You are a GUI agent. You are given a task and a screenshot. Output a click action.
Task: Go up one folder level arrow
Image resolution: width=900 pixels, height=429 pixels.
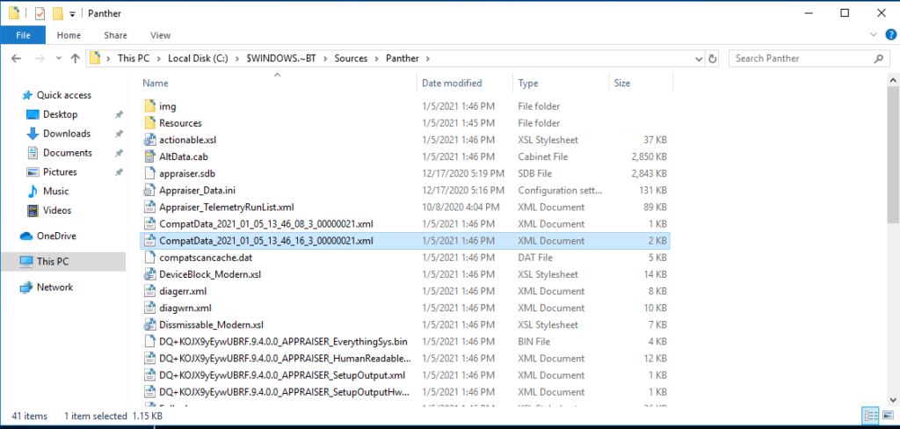[x=75, y=59]
